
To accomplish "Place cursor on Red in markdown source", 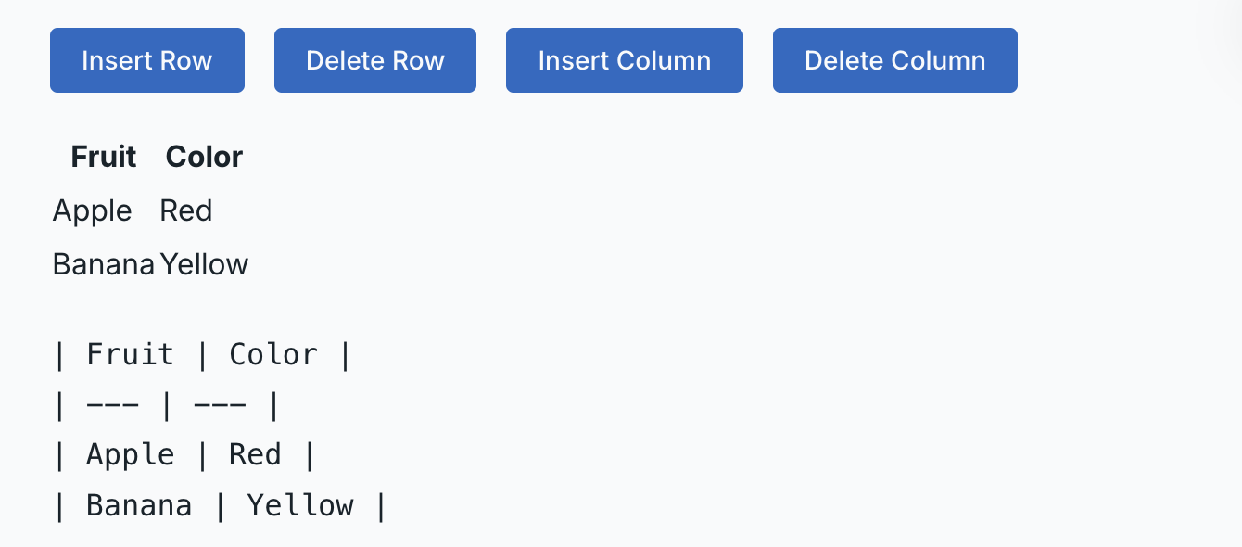I will (255, 455).
